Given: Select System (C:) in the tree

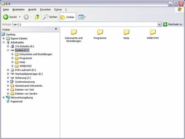Looking at the screenshot, I should (x=22, y=50).
